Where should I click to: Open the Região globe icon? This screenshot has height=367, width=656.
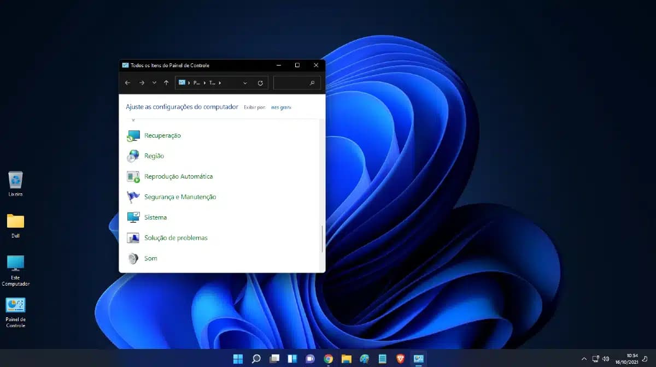pyautogui.click(x=133, y=156)
